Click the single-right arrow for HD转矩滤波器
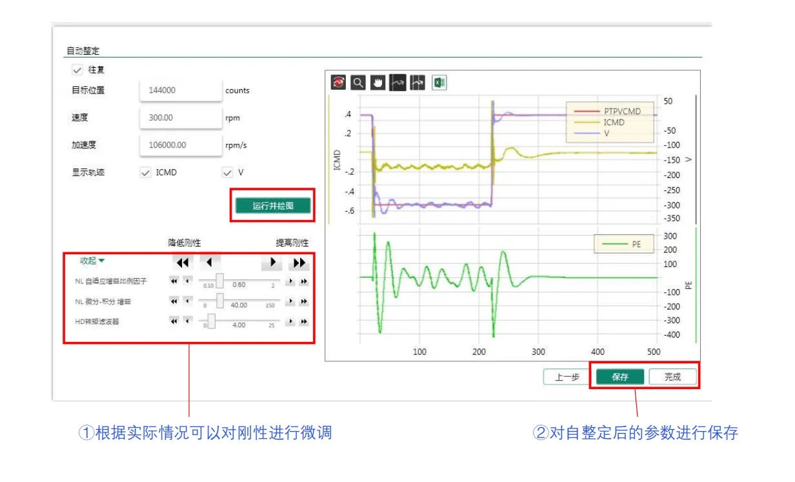The image size is (795, 482). tap(292, 322)
